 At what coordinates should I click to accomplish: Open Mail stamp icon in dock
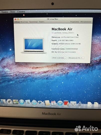[28, 102]
